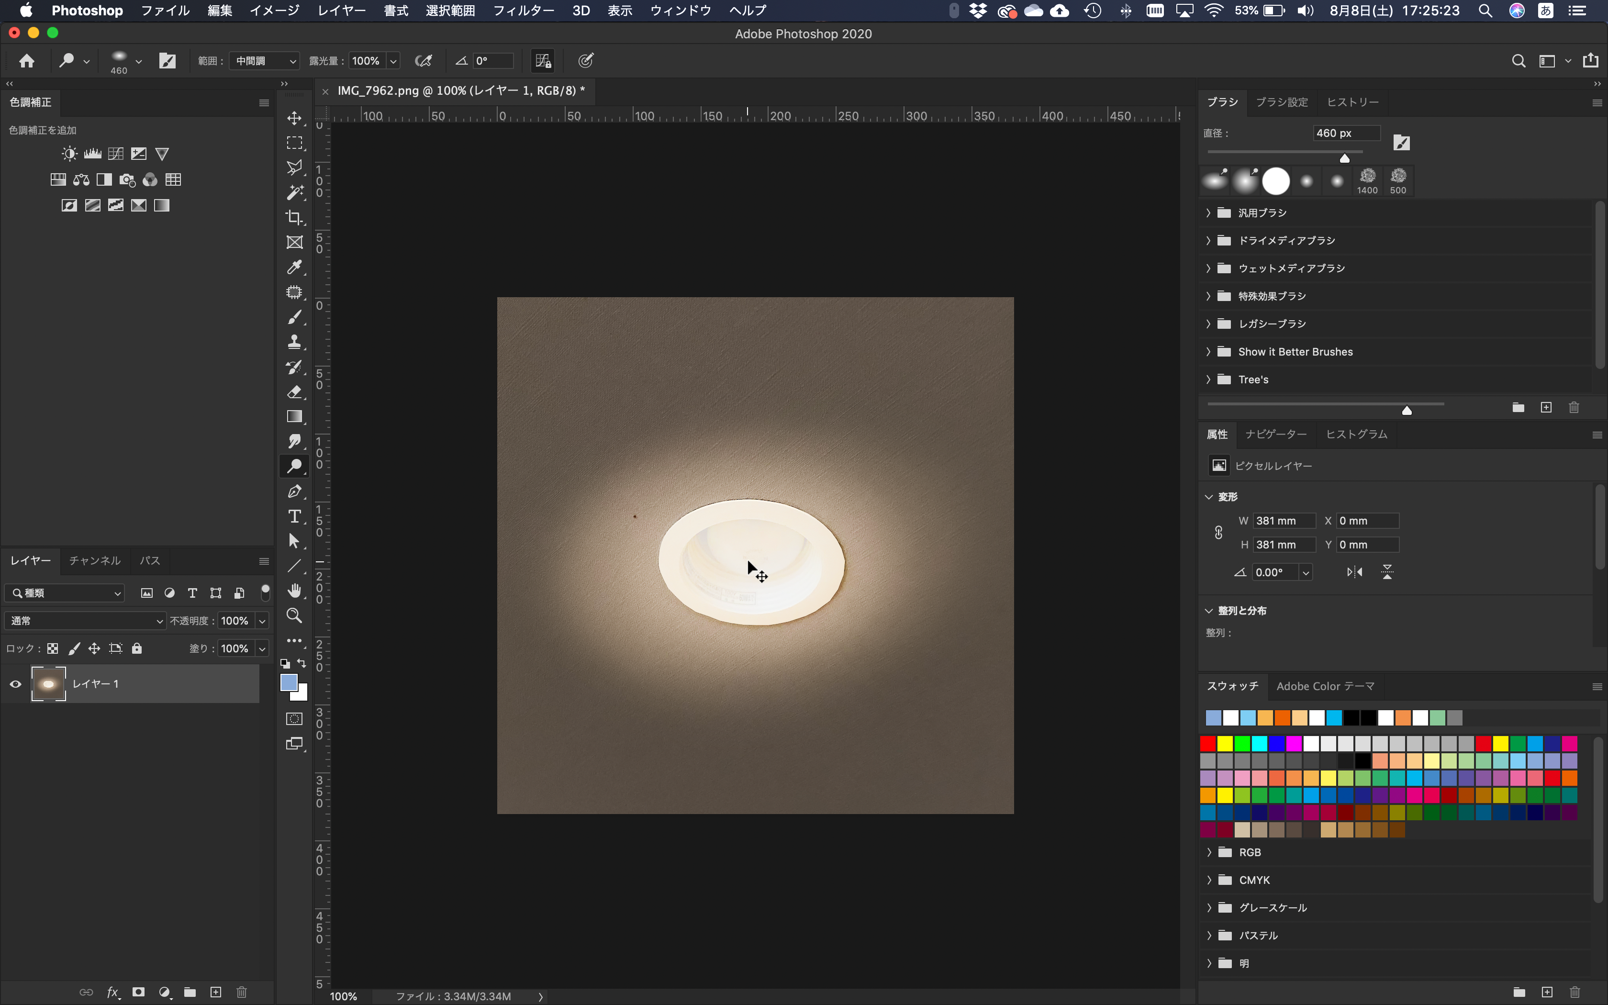Toggle the airbrush mode icon in options bar
This screenshot has width=1608, height=1005.
pos(423,61)
